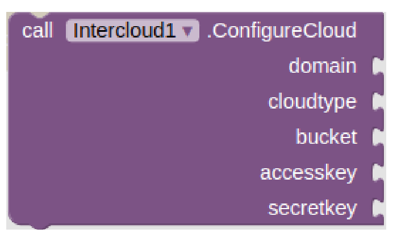Click the purple header area right of ConfigureCloud
Screen dimensions: 397x237
[x=370, y=31]
